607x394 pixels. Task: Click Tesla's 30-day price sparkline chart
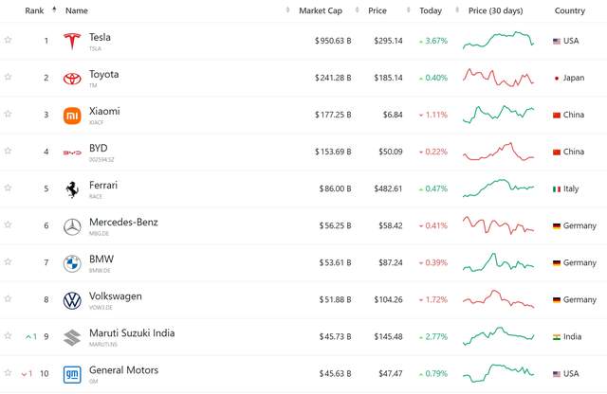[x=498, y=40]
